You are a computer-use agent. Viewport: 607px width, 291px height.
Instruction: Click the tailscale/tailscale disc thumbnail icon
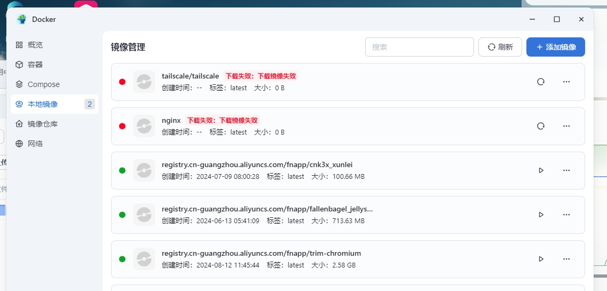pyautogui.click(x=144, y=82)
